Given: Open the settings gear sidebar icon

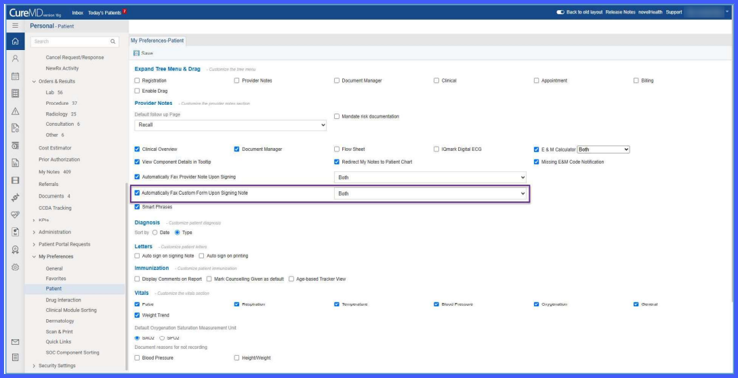Looking at the screenshot, I should click(15, 267).
